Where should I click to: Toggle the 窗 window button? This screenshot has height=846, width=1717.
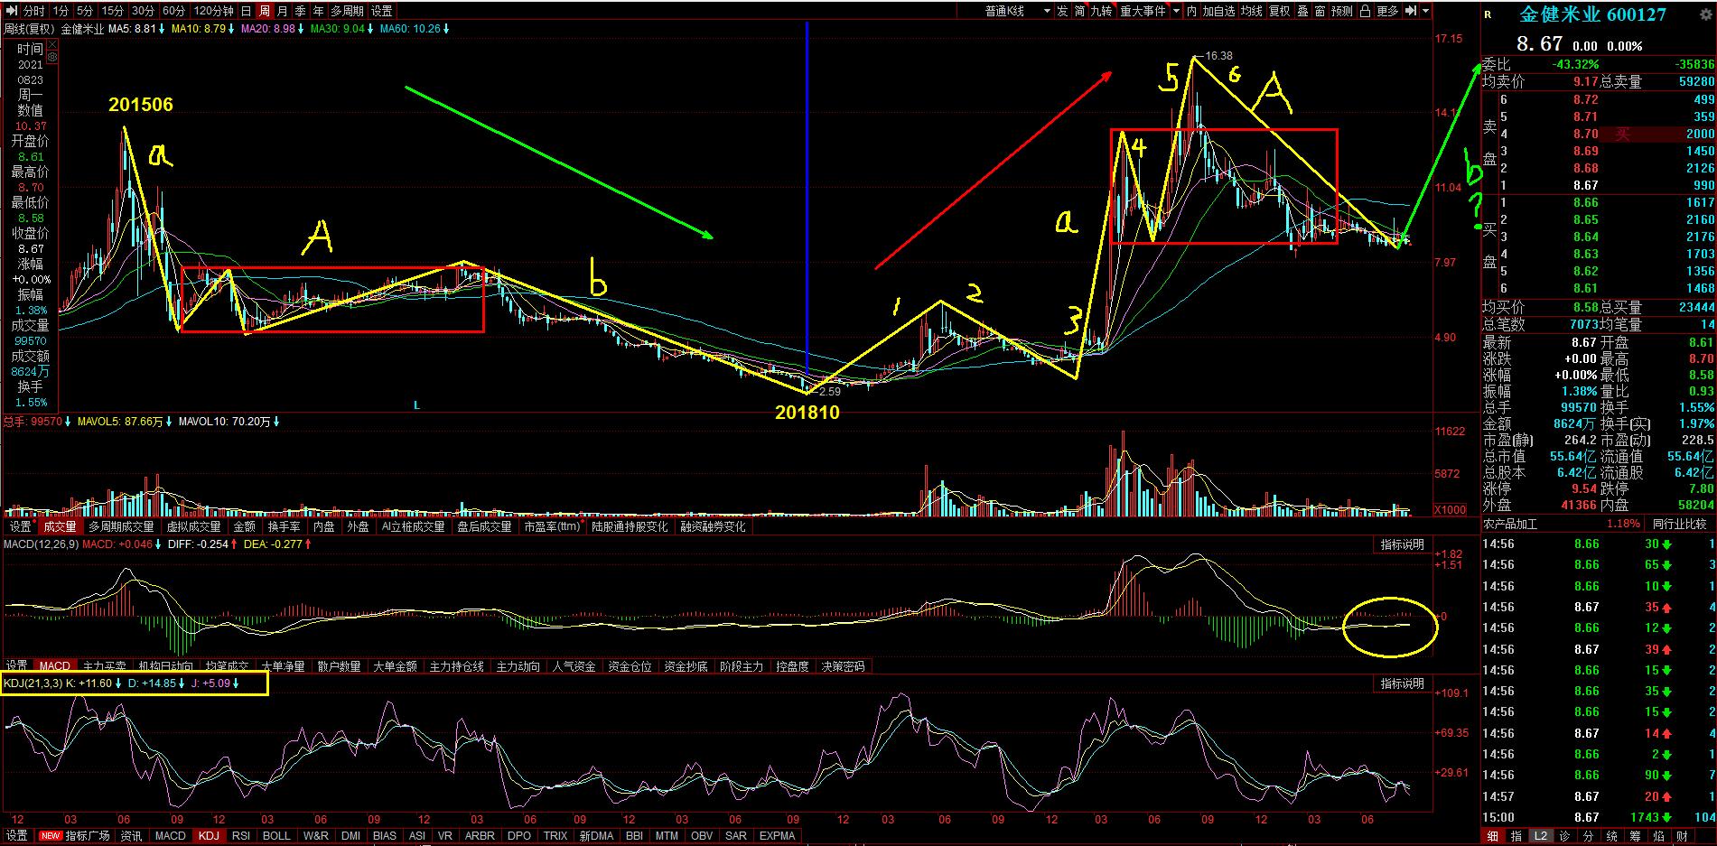1320,11
